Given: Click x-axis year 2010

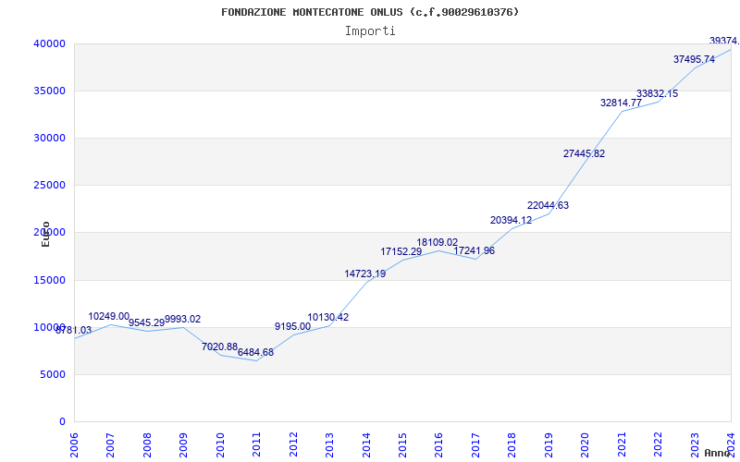Looking at the screenshot, I should point(220,444).
